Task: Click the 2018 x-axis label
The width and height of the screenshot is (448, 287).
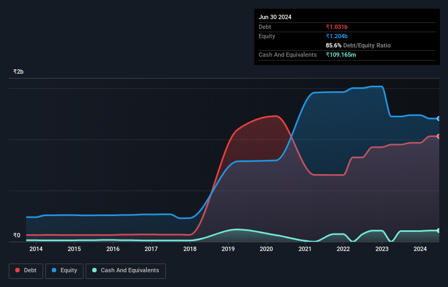Action: (x=190, y=249)
